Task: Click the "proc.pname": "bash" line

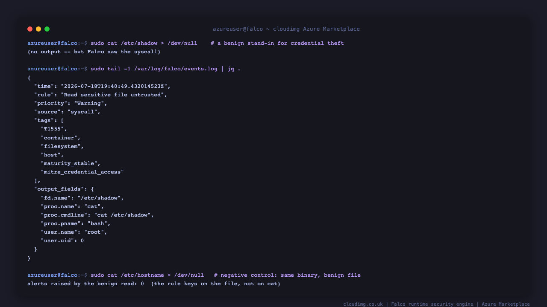Action: pos(76,223)
